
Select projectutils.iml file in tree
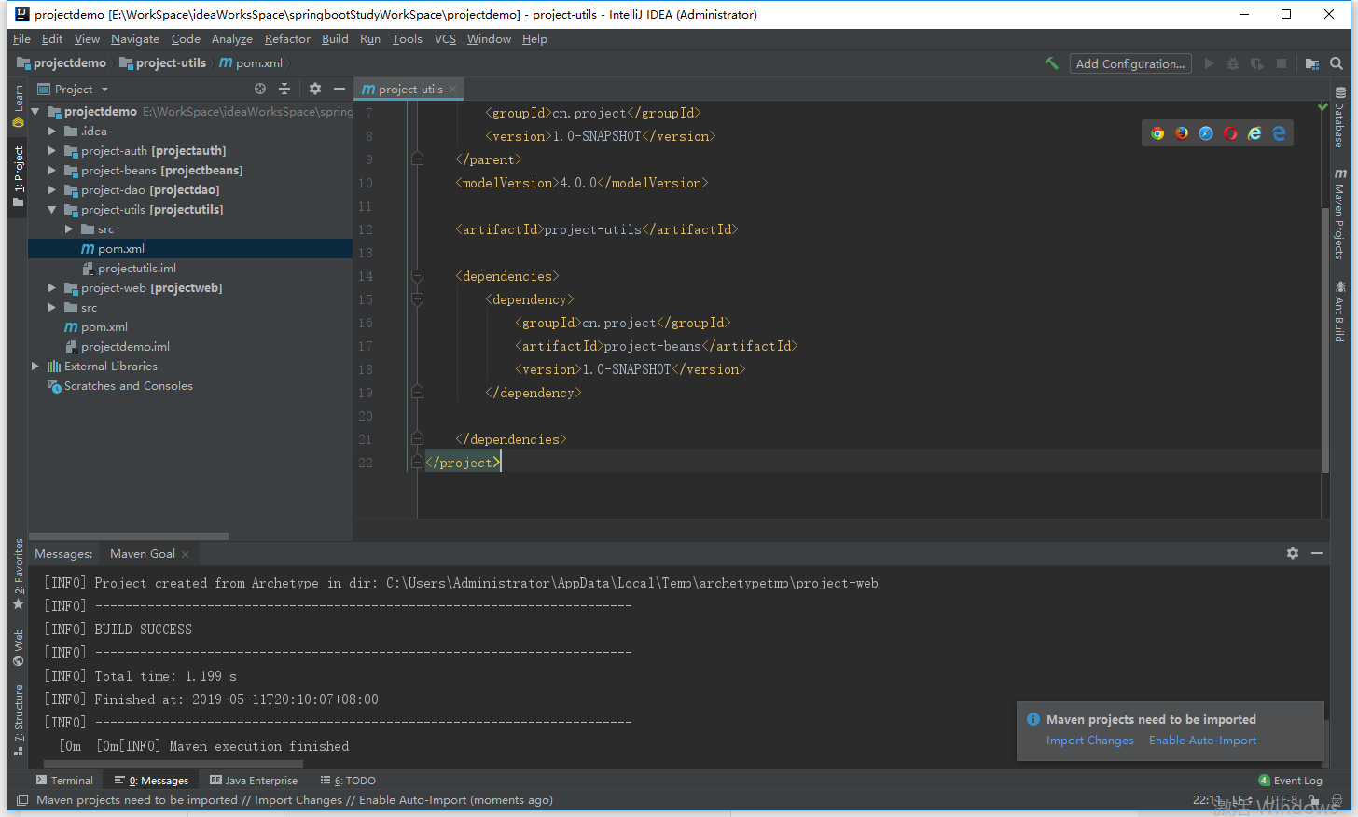coord(136,269)
